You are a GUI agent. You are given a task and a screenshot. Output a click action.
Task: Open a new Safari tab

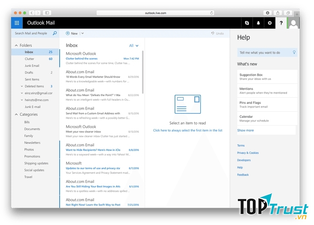297,14
